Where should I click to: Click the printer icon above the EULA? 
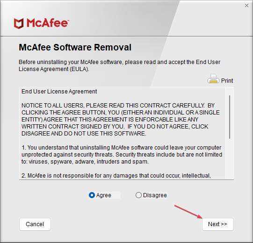click(x=213, y=79)
